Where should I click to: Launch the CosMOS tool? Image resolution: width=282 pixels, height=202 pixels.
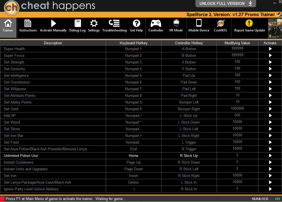pyautogui.click(x=220, y=26)
